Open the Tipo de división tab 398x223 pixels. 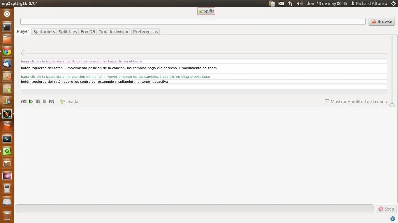(x=114, y=32)
